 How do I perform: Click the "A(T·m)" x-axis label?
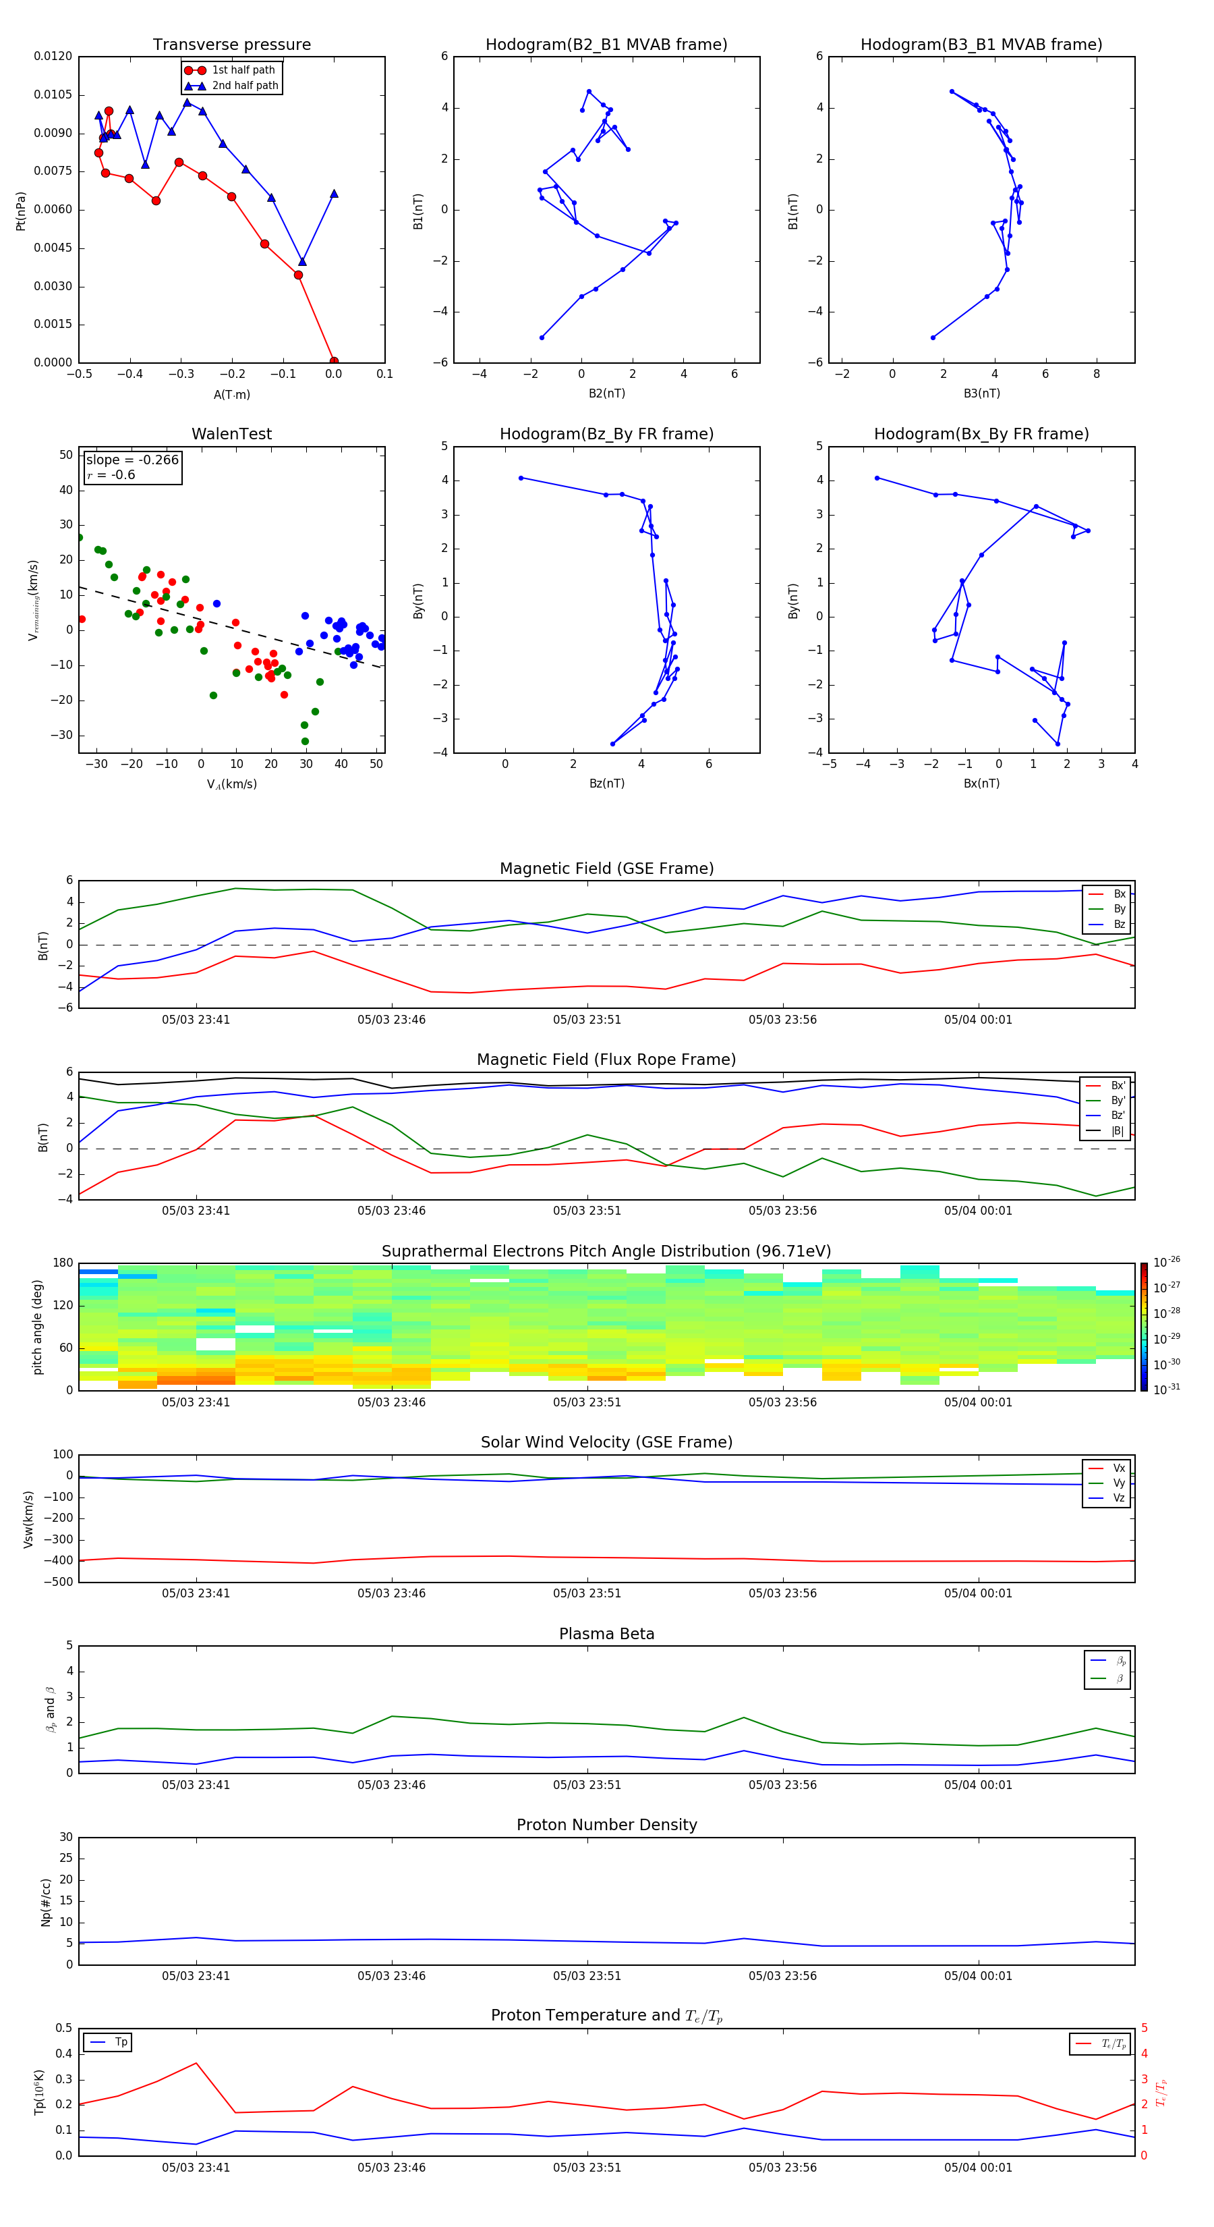point(231,395)
